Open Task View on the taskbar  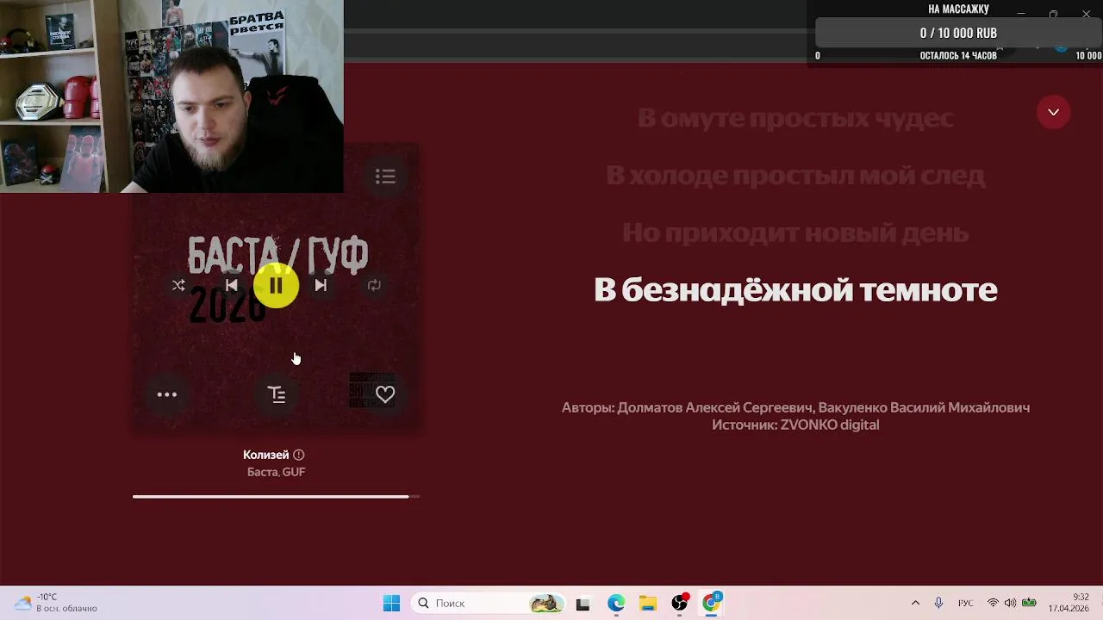tap(583, 604)
